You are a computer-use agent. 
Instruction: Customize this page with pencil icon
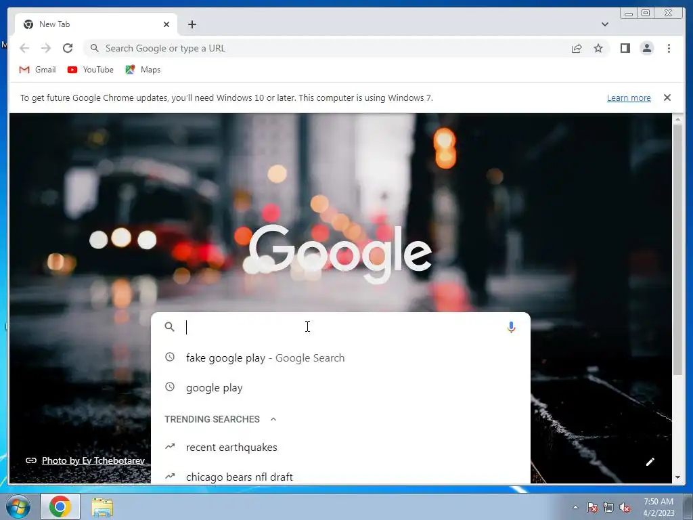click(x=650, y=462)
